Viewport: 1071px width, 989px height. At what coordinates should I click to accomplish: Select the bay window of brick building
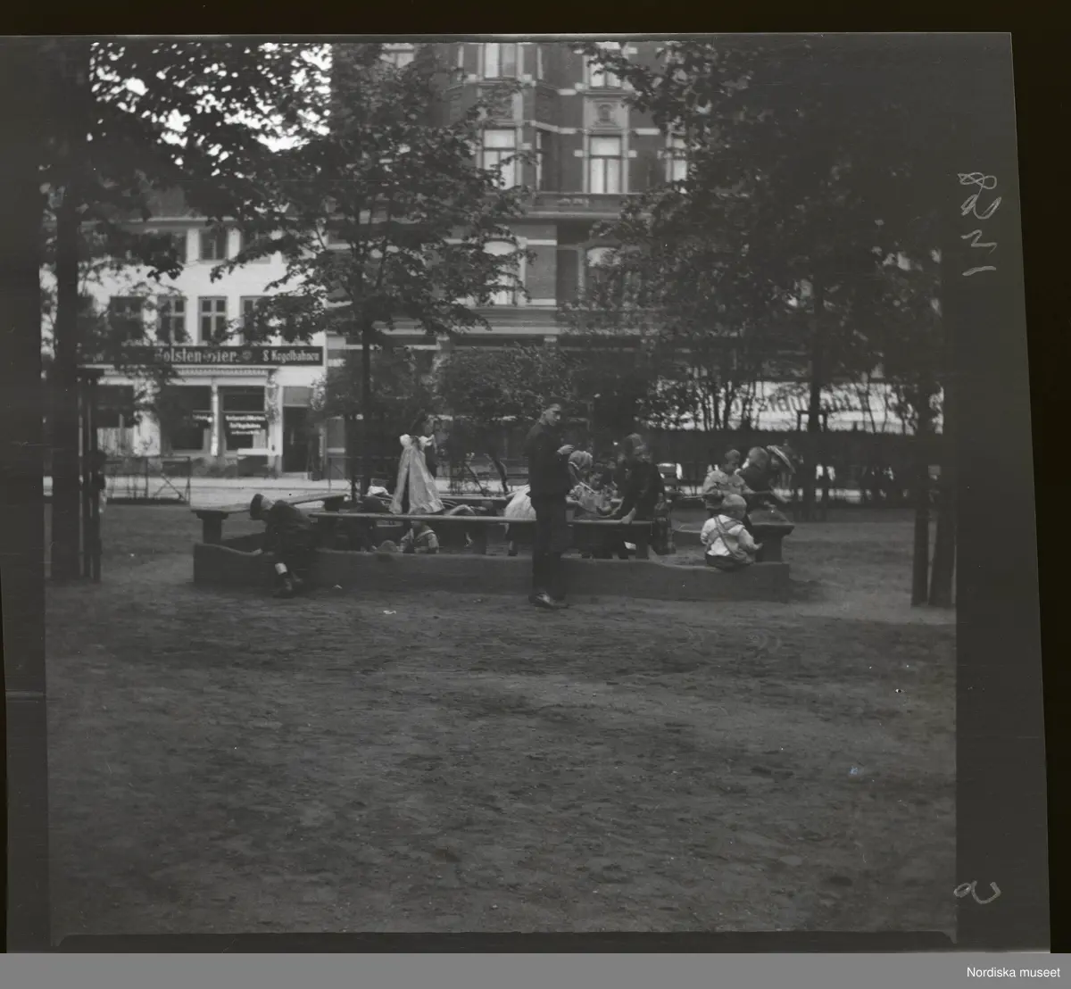pyautogui.click(x=604, y=161)
